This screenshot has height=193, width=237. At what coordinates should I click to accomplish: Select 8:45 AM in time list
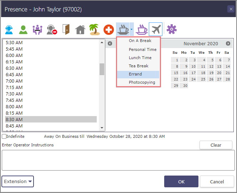pos(51,126)
